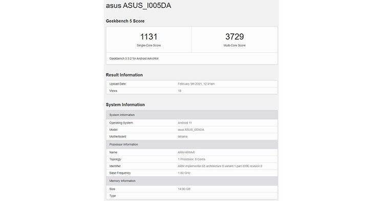Click the 'Result Information' heading

(124, 75)
